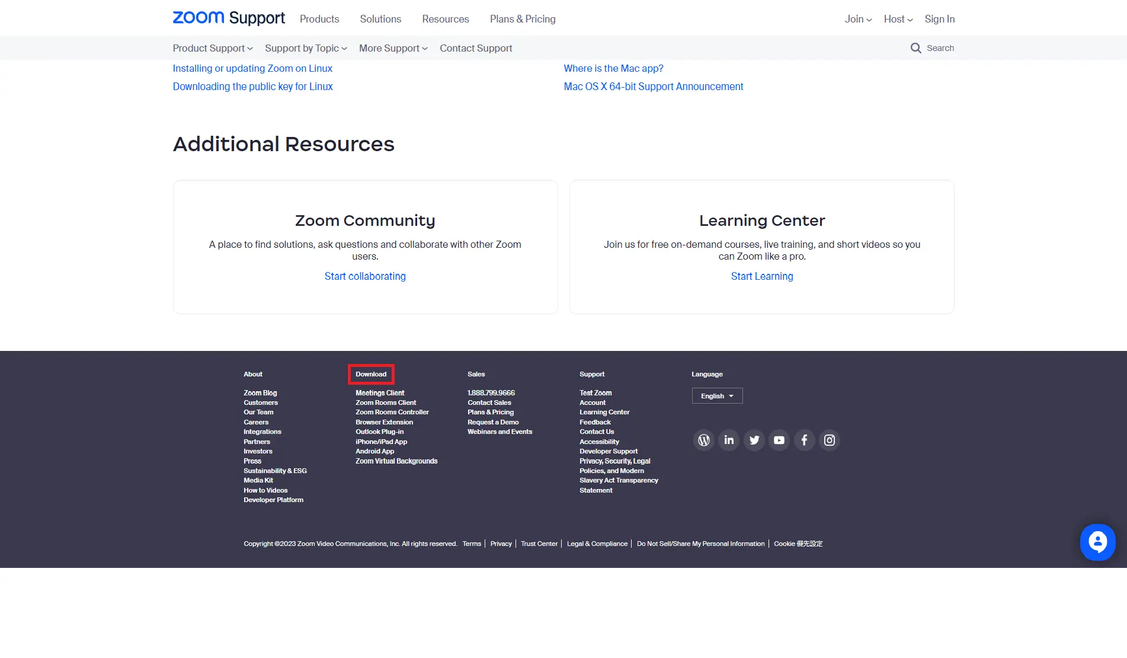This screenshot has width=1127, height=658.
Task: Open Integrations footer link
Action: (262, 432)
